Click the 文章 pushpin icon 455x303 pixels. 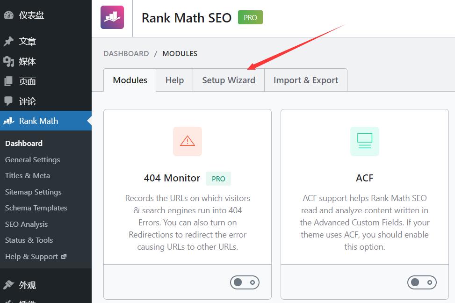(9, 41)
